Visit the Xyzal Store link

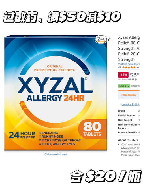tap(129, 64)
